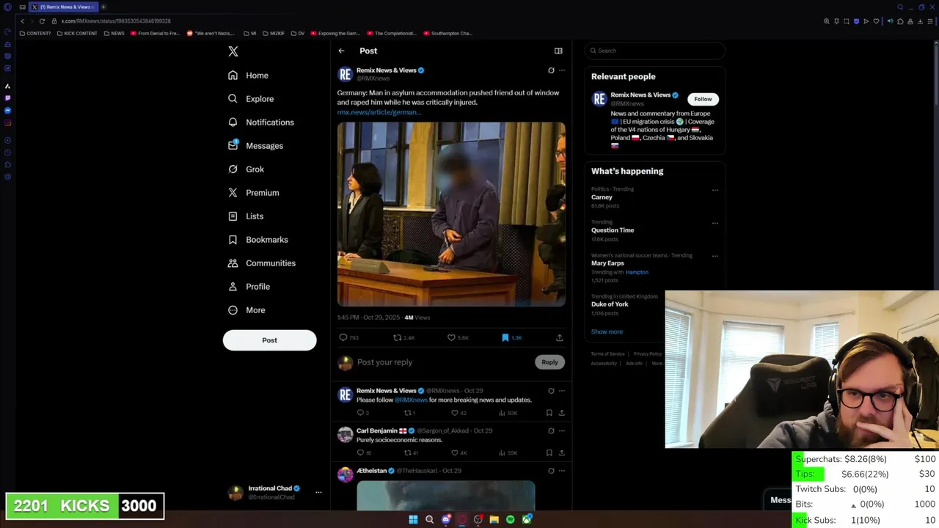Click the X logo in sidebar
Viewport: 939px width, 528px height.
click(x=233, y=51)
